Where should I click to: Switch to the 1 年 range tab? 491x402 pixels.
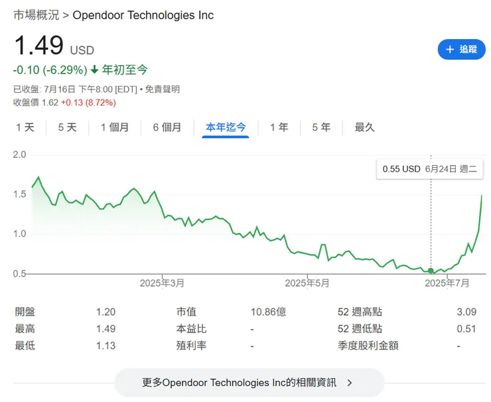279,127
